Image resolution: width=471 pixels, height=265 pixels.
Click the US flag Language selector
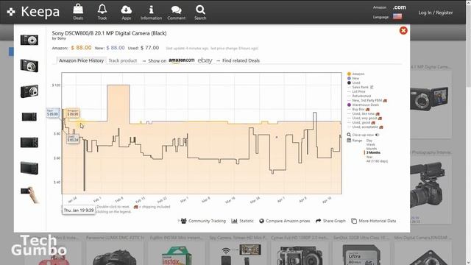[x=397, y=16]
